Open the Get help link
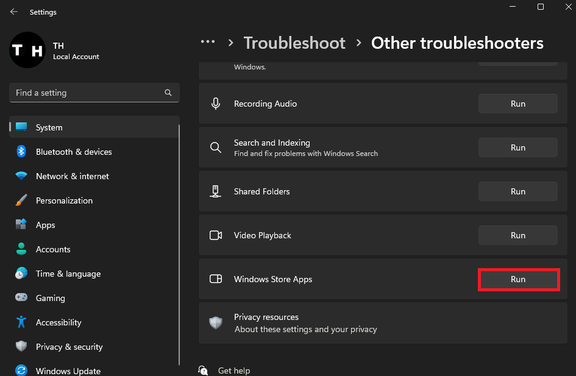The image size is (576, 376). [x=233, y=371]
